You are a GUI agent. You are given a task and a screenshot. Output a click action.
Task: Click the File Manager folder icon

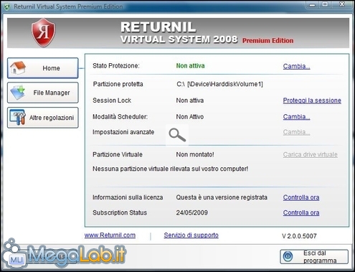point(18,93)
